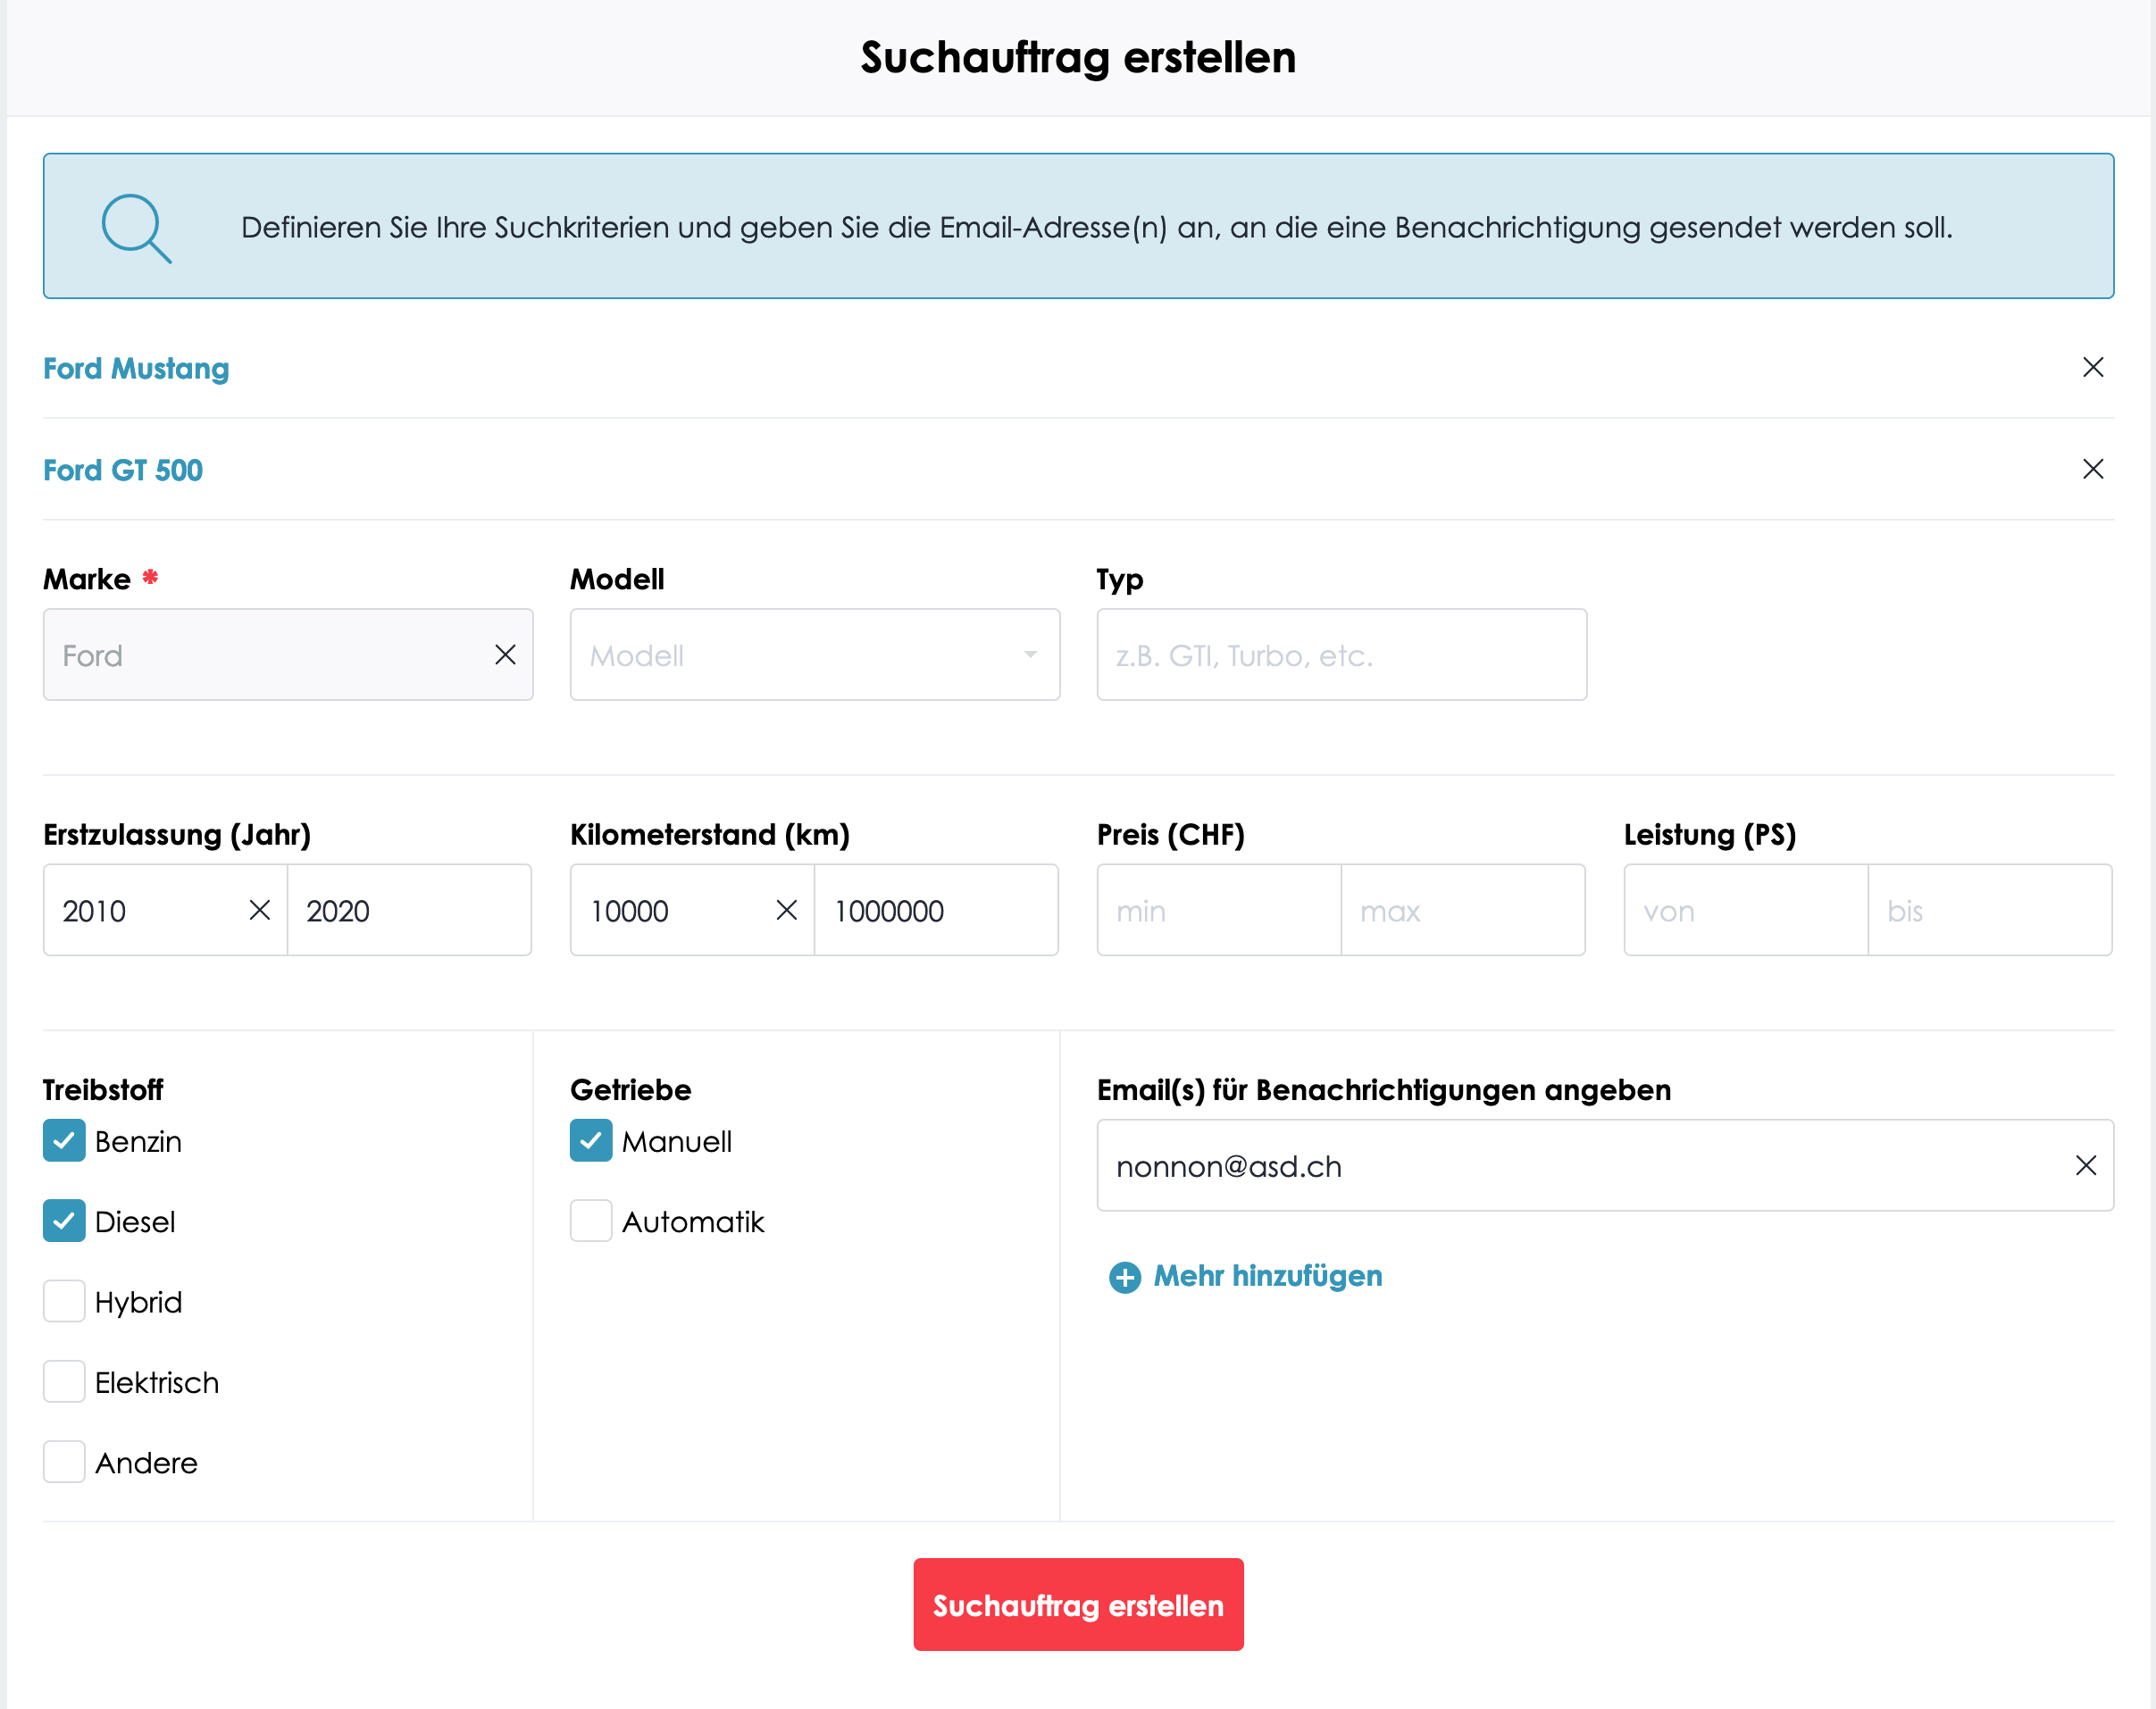Click the plus icon beside Mehr hinzufügen
Image resolution: width=2156 pixels, height=1709 pixels.
click(1125, 1277)
